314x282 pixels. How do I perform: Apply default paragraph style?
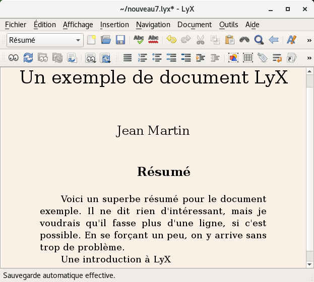128,58
